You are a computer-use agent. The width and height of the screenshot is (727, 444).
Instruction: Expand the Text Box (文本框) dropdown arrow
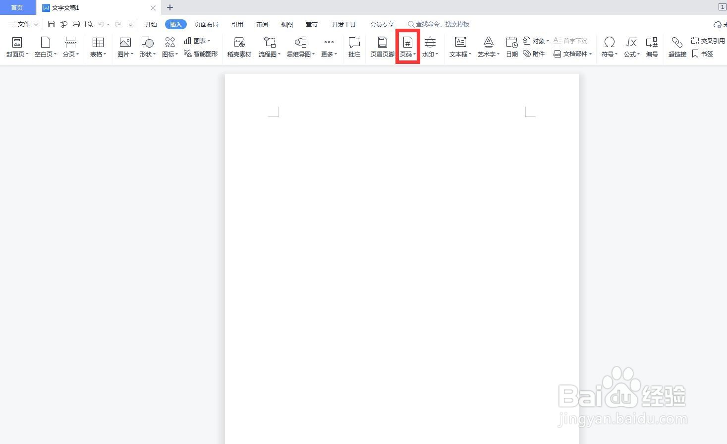[470, 54]
